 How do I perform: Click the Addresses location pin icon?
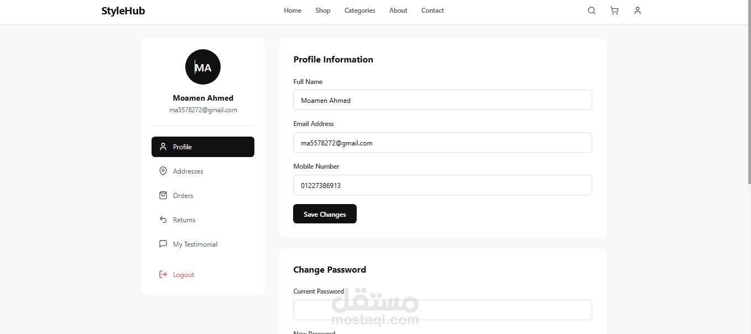pos(163,171)
